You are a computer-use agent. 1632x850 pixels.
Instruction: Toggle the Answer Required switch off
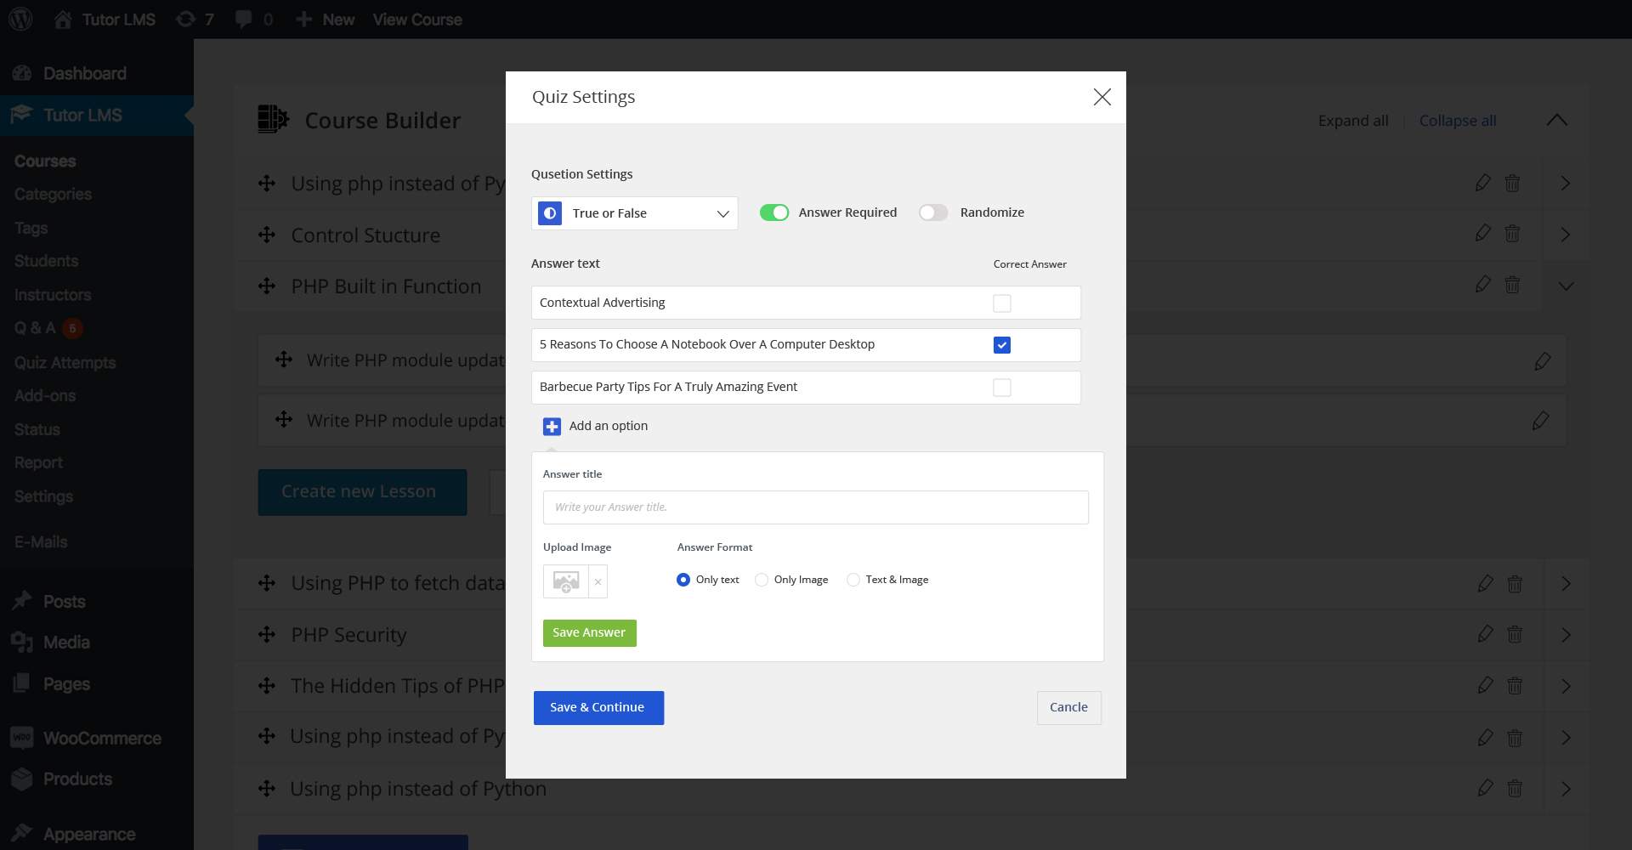[x=774, y=212]
